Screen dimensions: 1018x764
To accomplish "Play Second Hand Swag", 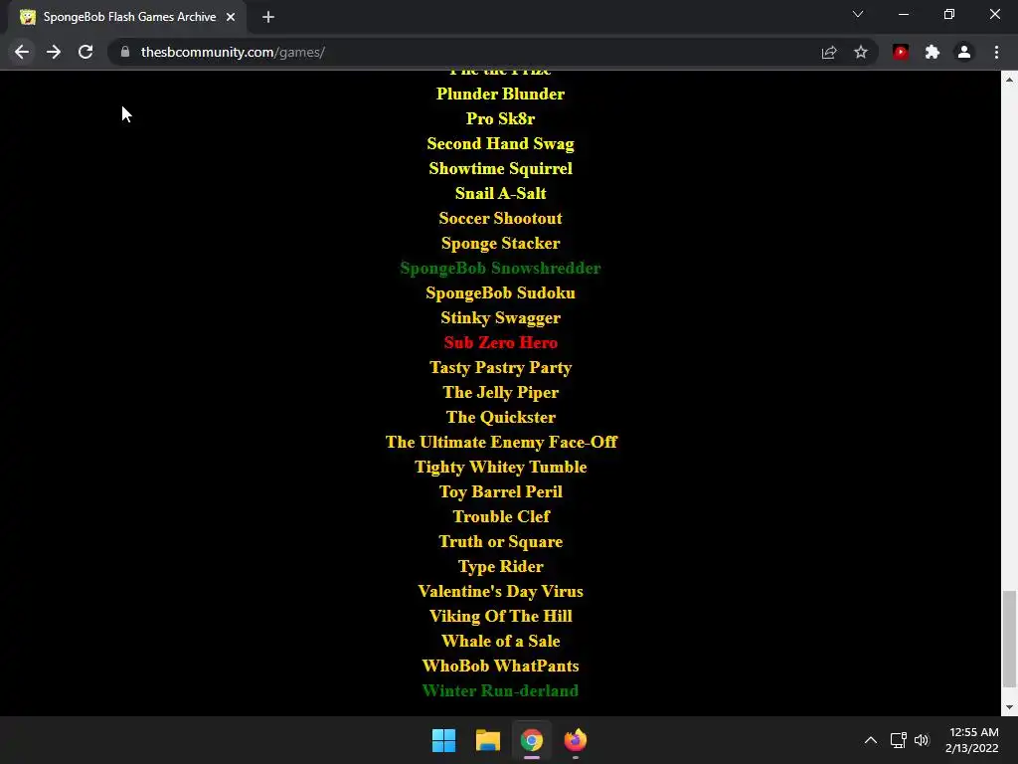I will pos(501,143).
